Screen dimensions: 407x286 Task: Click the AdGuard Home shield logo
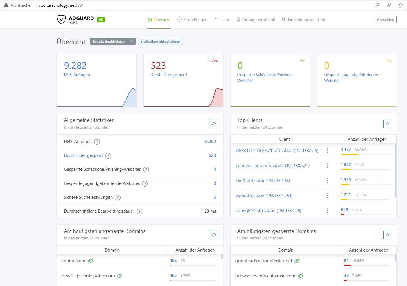click(x=61, y=20)
